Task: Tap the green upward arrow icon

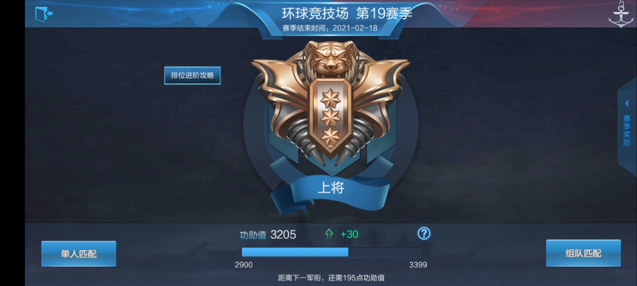Action: [x=329, y=234]
